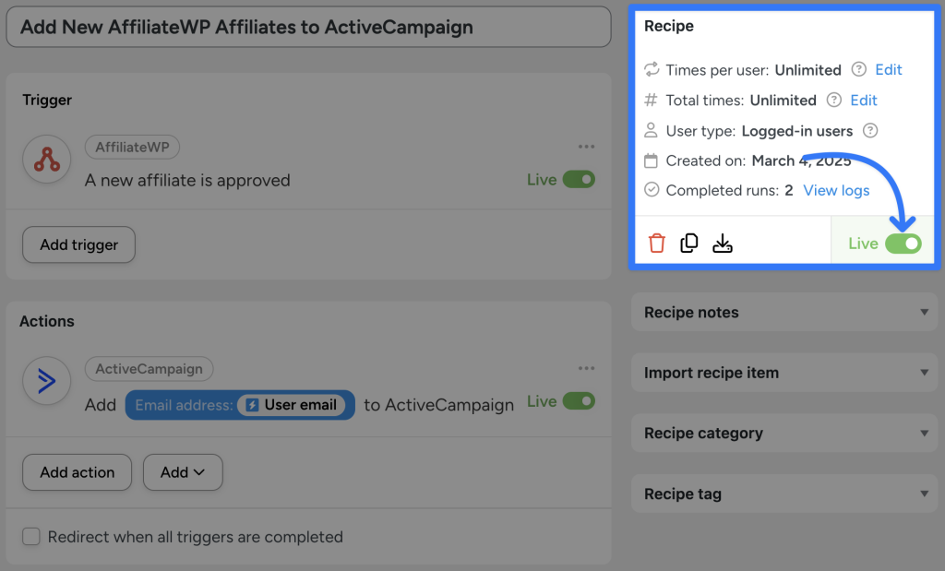Open the trigger options three-dot menu

coord(586,146)
